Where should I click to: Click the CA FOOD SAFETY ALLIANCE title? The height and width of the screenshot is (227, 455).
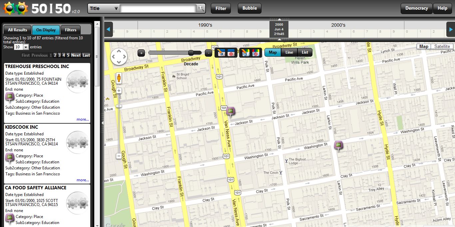click(36, 188)
